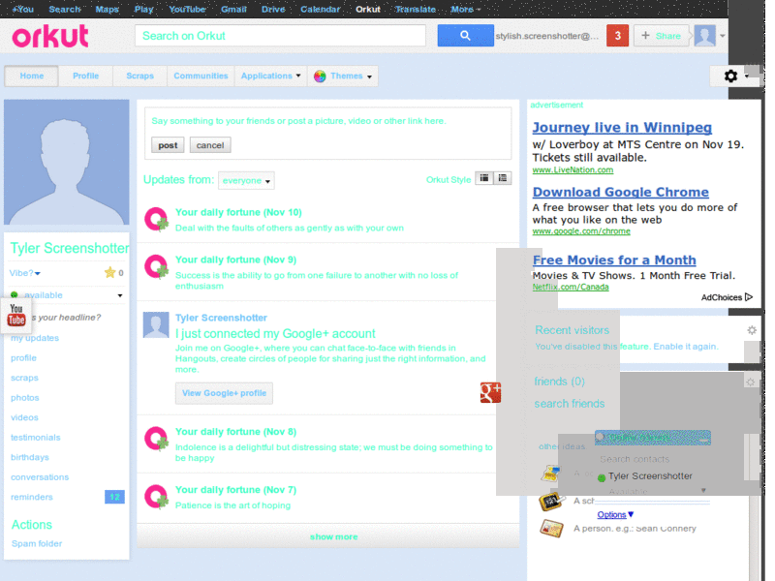775x581 pixels.
Task: Click Enable it again under Recent visitors
Action: coord(686,347)
